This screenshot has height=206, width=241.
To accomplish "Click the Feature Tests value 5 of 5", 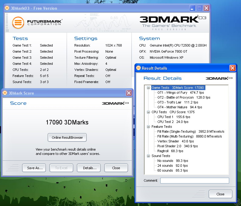I will (x=44, y=76).
